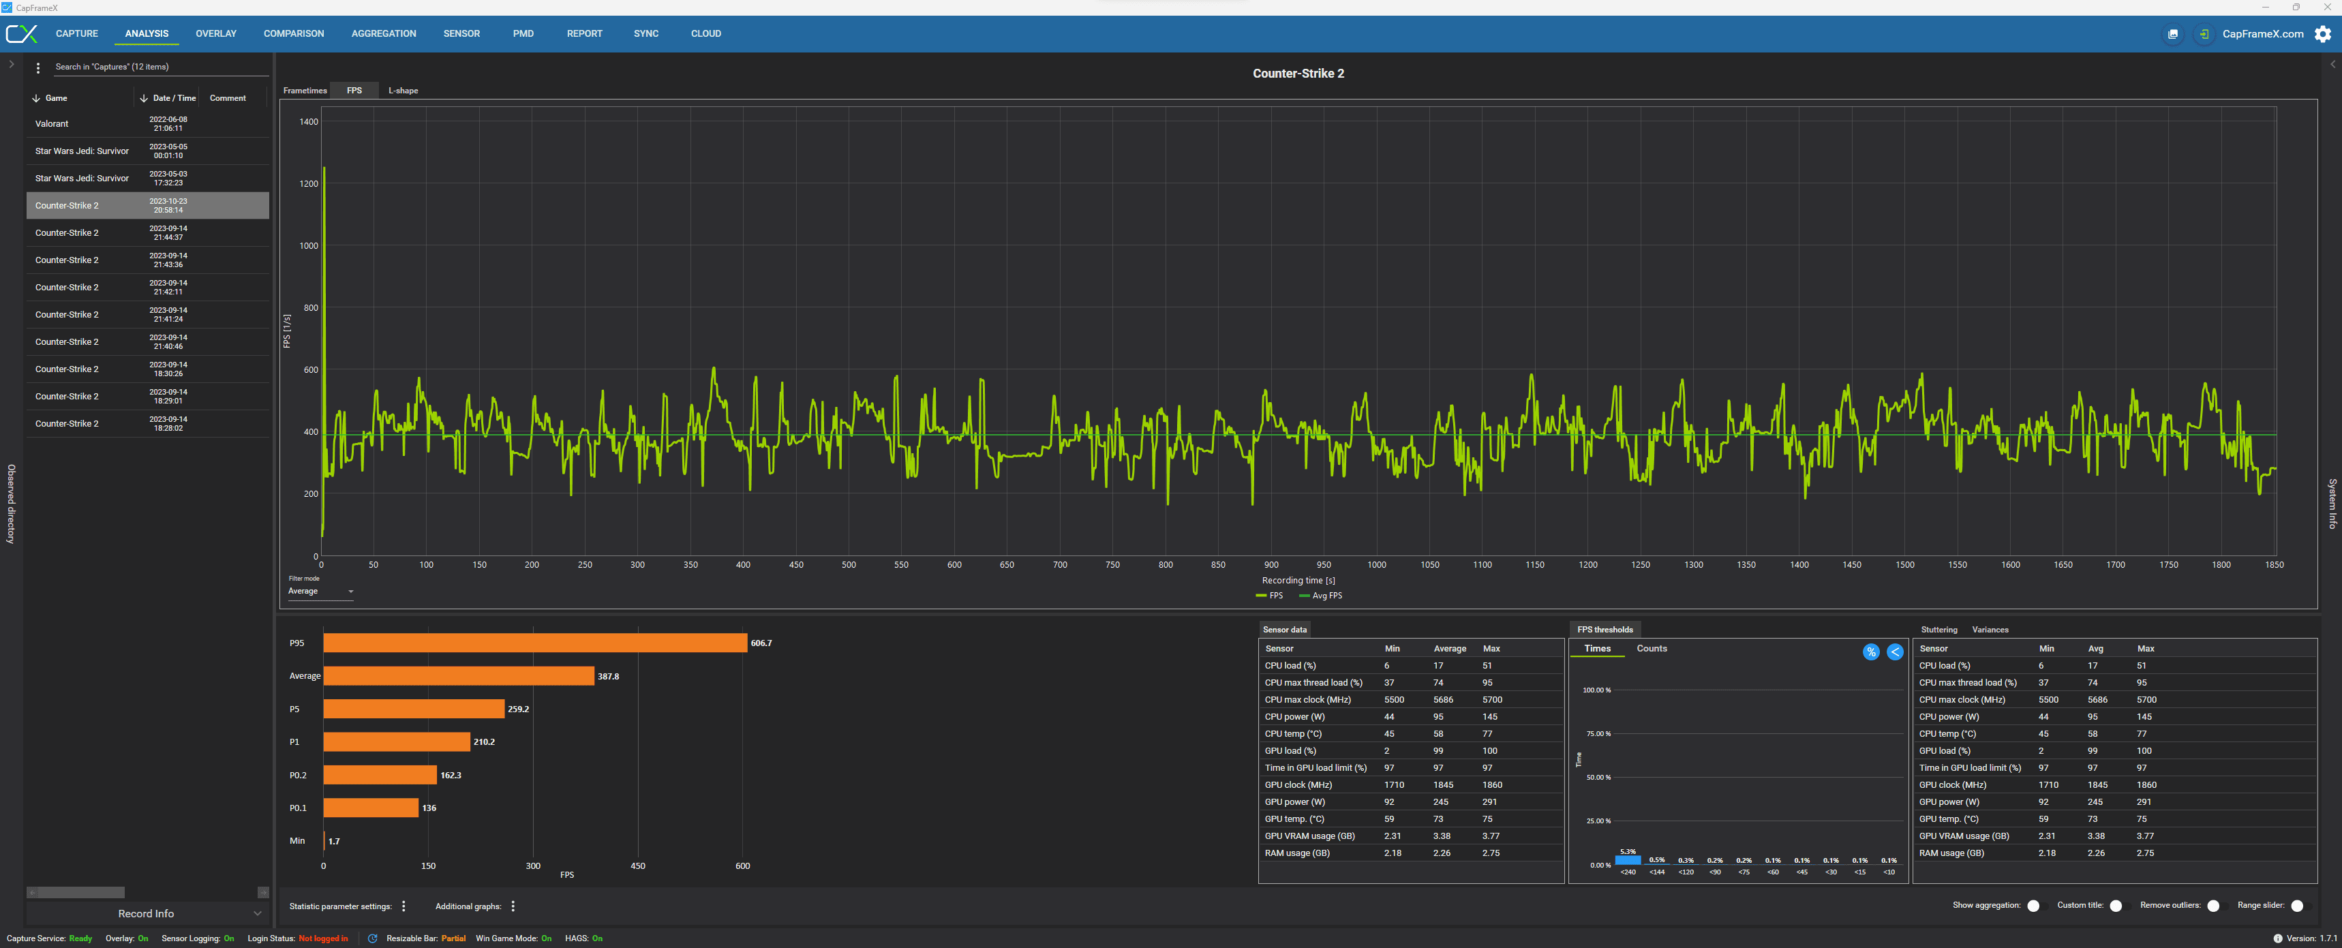Viewport: 2342px width, 948px height.
Task: Select Counter-Strike 2 record from 2023-10-23
Action: (x=147, y=205)
